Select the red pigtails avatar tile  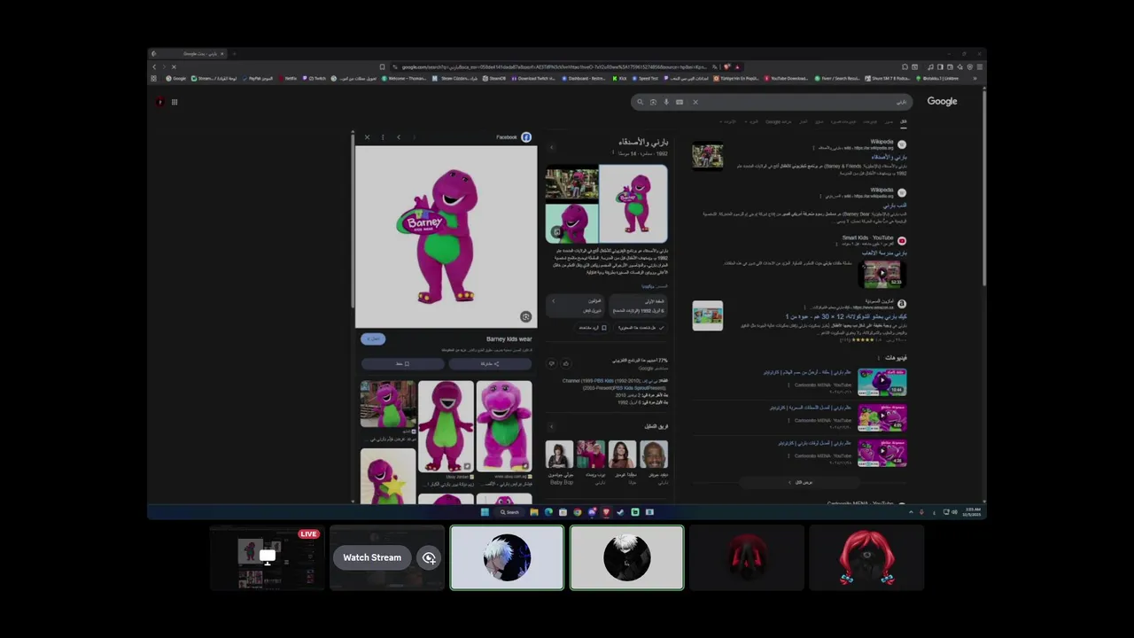pyautogui.click(x=866, y=557)
